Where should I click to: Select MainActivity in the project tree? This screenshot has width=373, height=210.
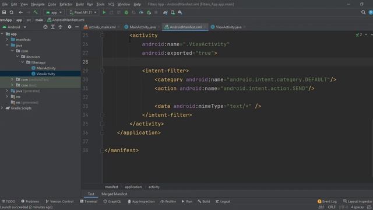46,68
